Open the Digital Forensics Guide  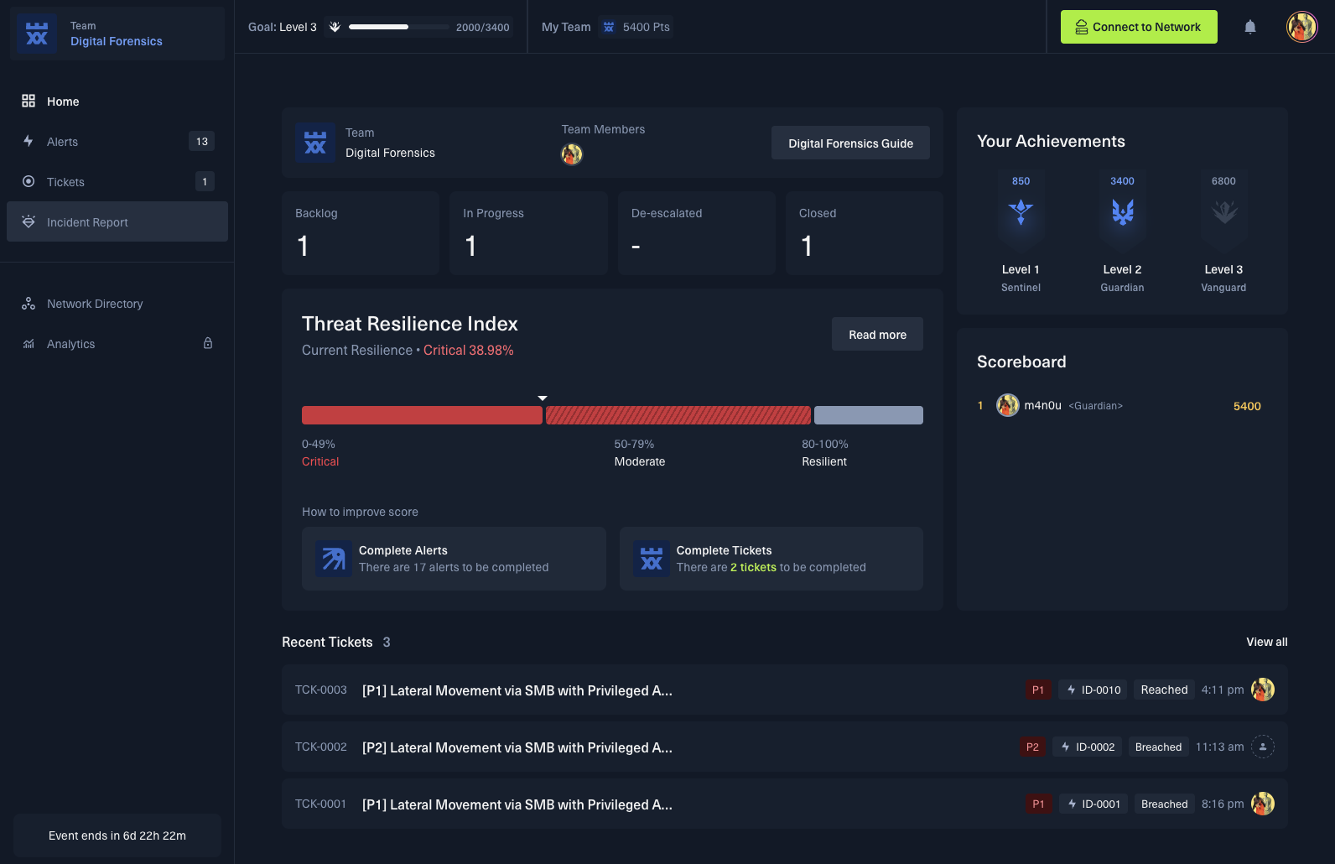coord(850,143)
